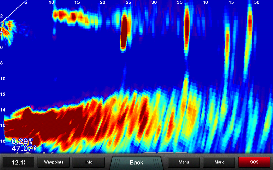Tap the 30 range marker on top scale
The width and height of the screenshot is (273, 170).
154,3
